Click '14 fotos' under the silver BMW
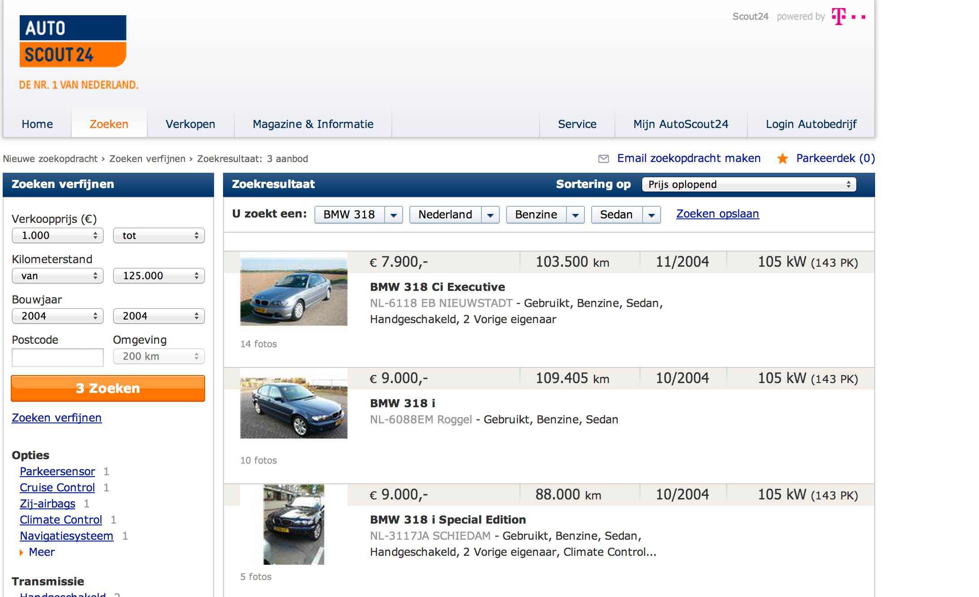 [258, 344]
